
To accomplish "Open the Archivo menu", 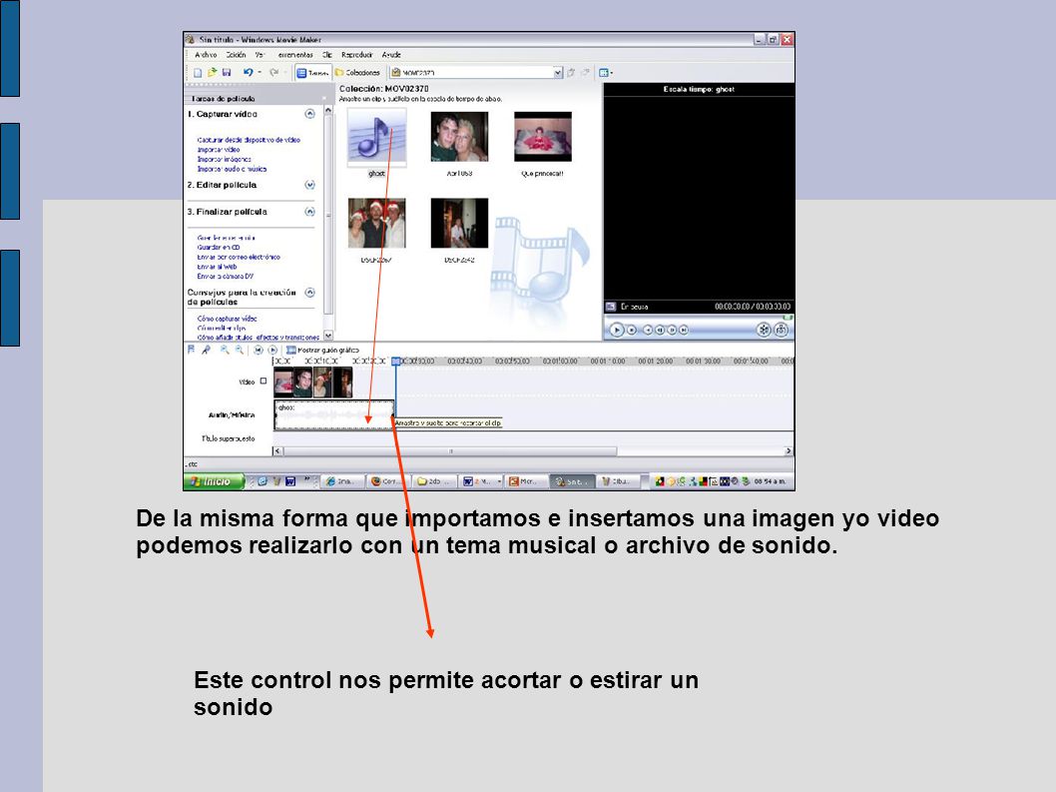I will (x=206, y=55).
